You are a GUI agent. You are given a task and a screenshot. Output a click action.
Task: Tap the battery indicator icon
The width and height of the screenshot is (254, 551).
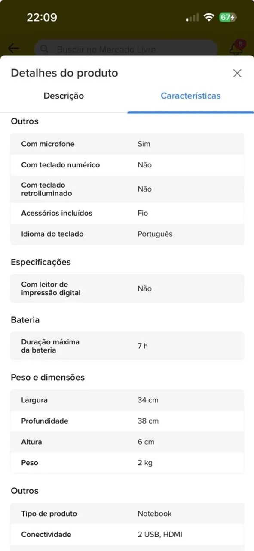(228, 17)
